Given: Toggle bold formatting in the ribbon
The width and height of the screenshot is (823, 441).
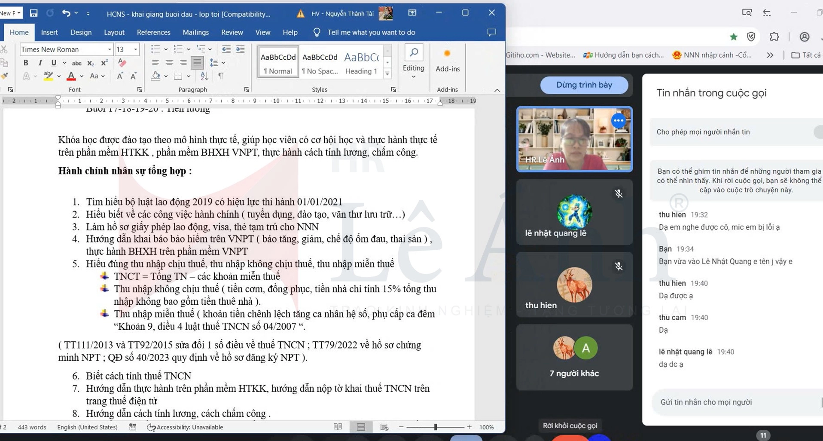Looking at the screenshot, I should [26, 63].
